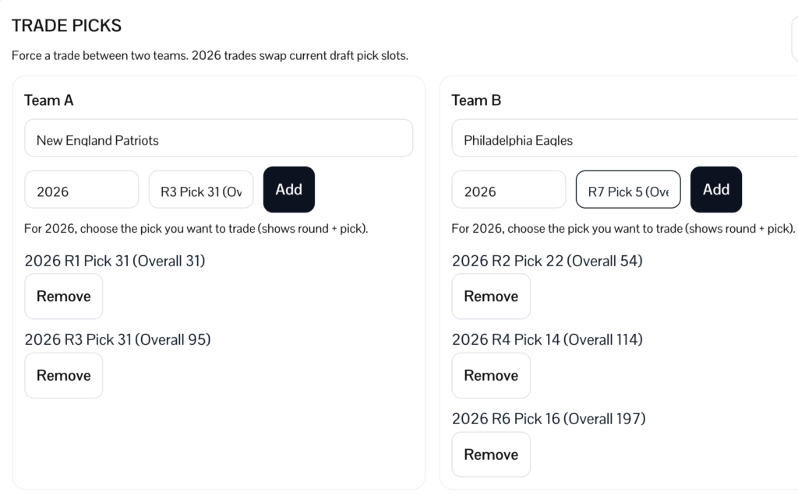Remove 2026 R4 Pick 14 from trade

(491, 375)
